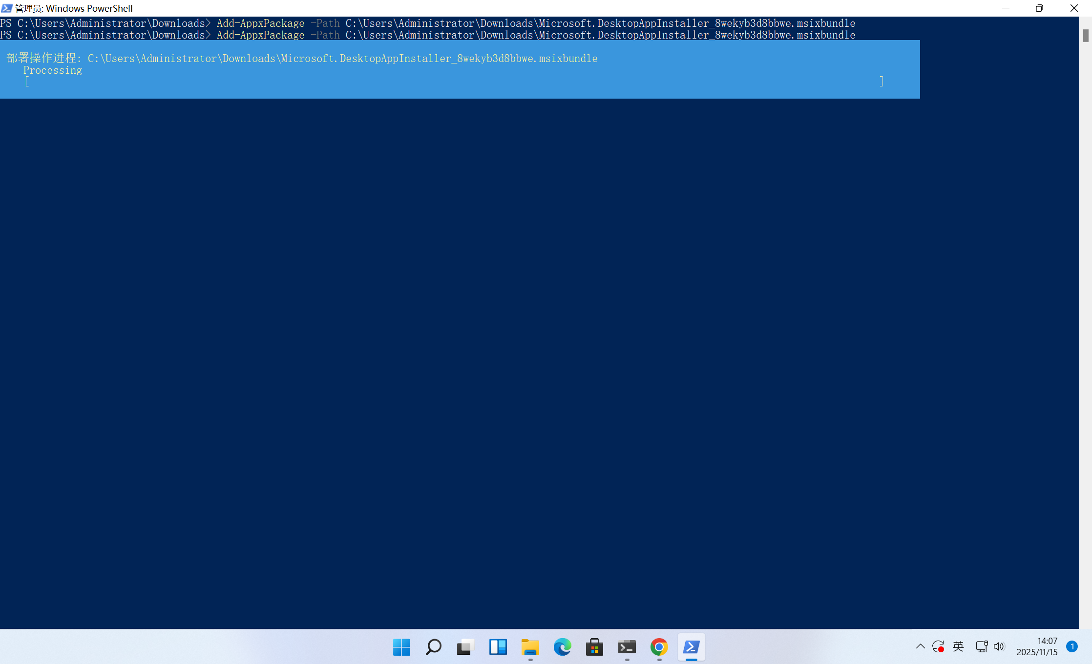
Task: Click the Windows Update tray icon with red dot
Action: pyautogui.click(x=938, y=646)
